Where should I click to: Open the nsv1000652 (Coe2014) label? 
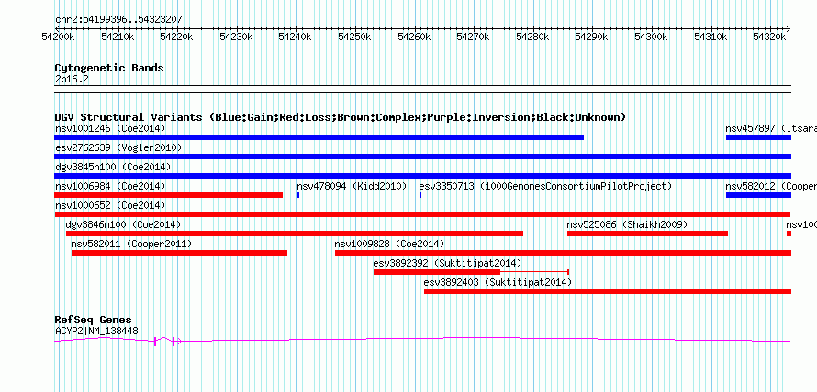coord(110,205)
